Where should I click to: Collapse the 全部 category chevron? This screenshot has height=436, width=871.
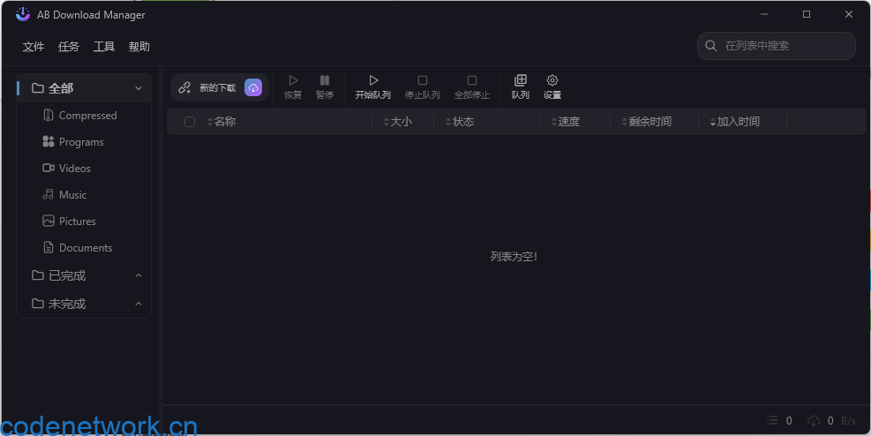pos(139,88)
